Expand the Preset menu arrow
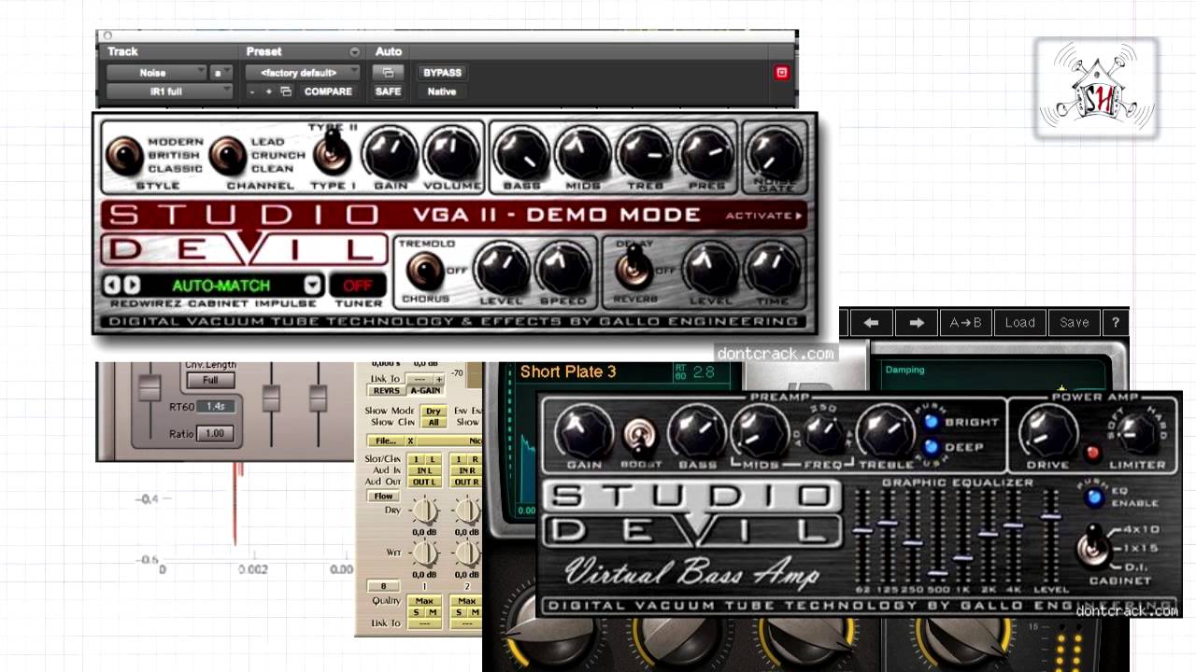This screenshot has width=1196, height=672. 354,51
